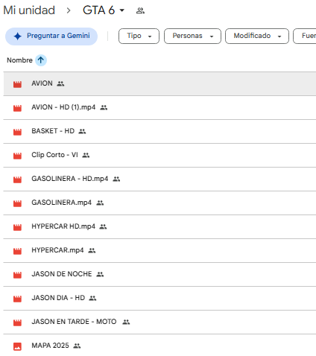Click the video icon of Clip Corto - VI

tap(17, 156)
